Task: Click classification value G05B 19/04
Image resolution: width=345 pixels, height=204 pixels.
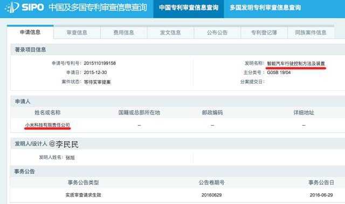Action: click(x=279, y=72)
